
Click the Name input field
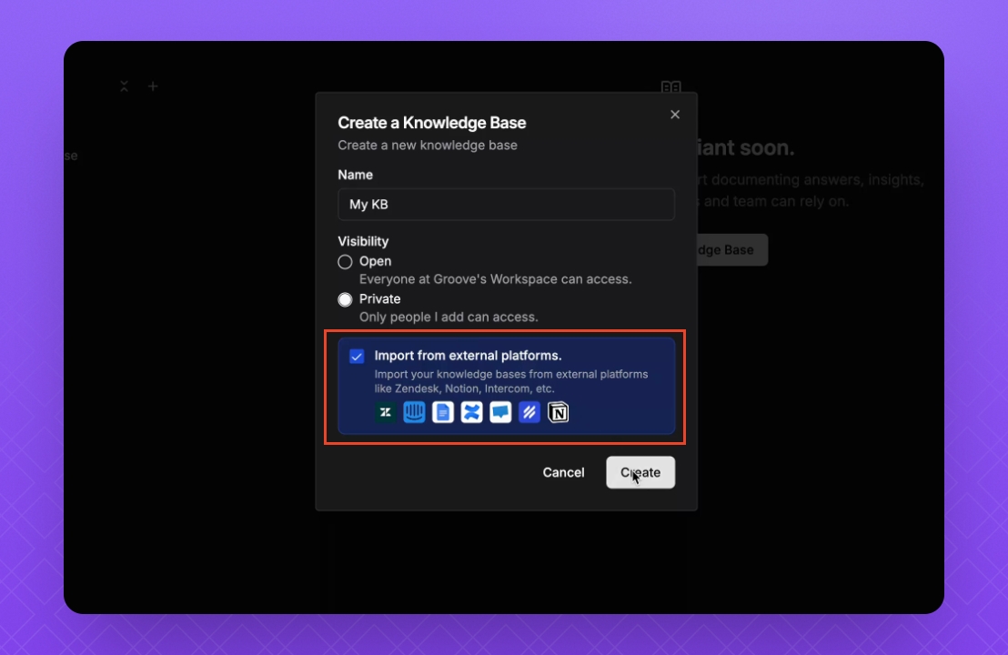click(x=506, y=205)
